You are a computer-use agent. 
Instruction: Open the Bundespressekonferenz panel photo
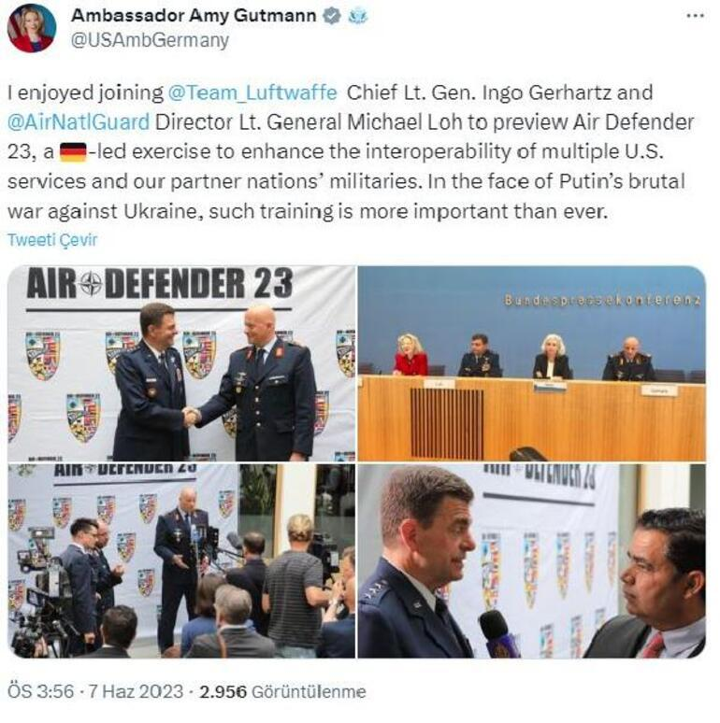coord(532,363)
